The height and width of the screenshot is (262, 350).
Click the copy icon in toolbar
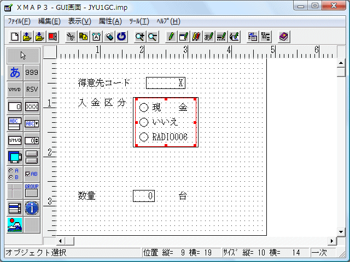click(x=84, y=37)
